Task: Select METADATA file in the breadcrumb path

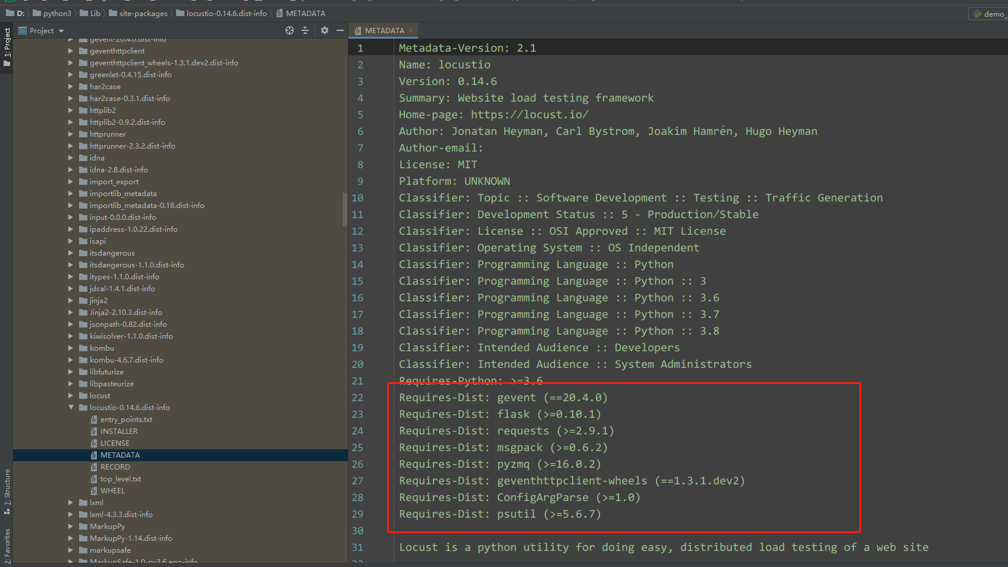Action: [301, 13]
